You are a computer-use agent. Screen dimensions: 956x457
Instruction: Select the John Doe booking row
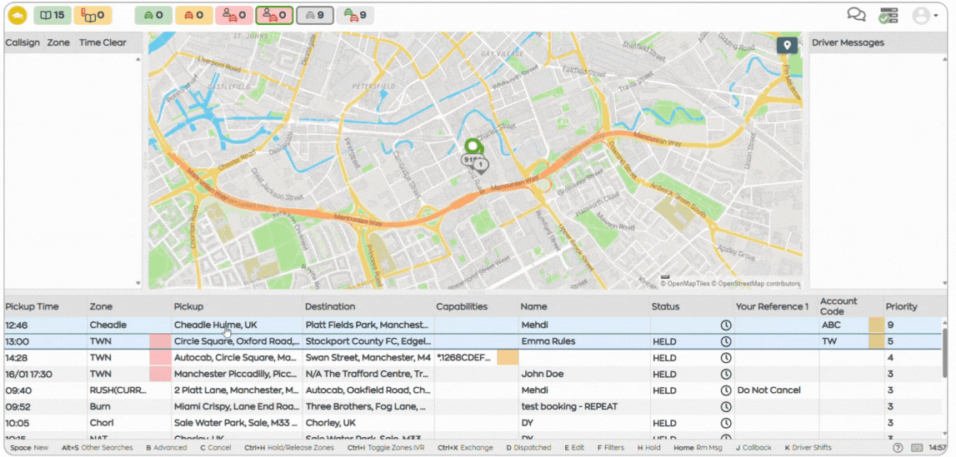coord(542,375)
